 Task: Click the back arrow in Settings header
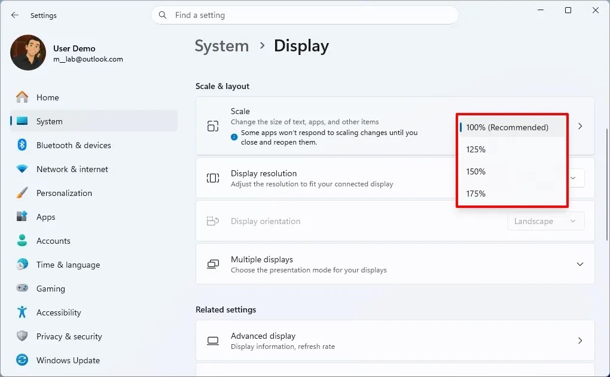15,15
